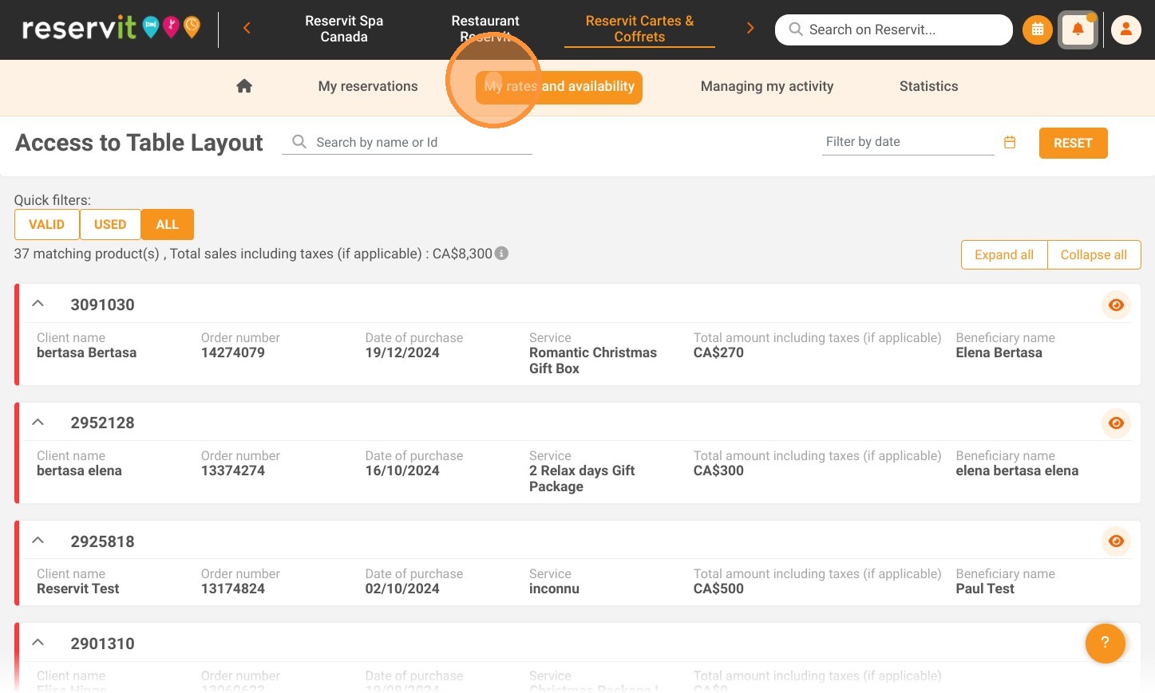1155x693 pixels.
Task: Open the My reservations menu
Action: pos(368,86)
